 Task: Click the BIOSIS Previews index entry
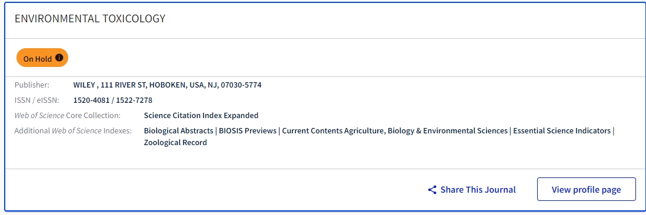click(248, 131)
